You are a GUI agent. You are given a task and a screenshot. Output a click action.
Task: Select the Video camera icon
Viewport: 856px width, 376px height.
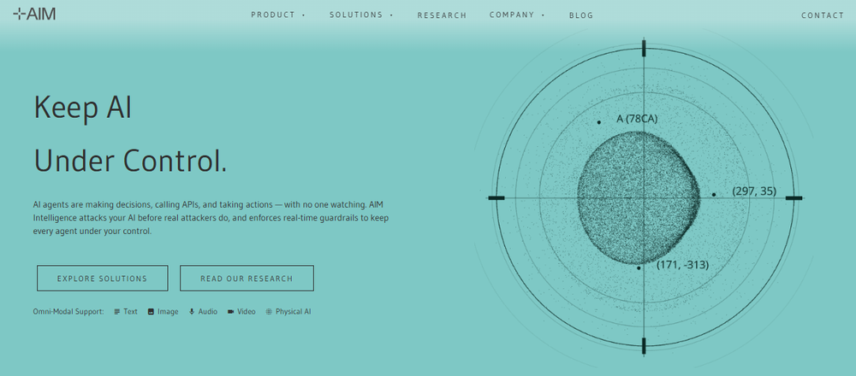tap(230, 312)
